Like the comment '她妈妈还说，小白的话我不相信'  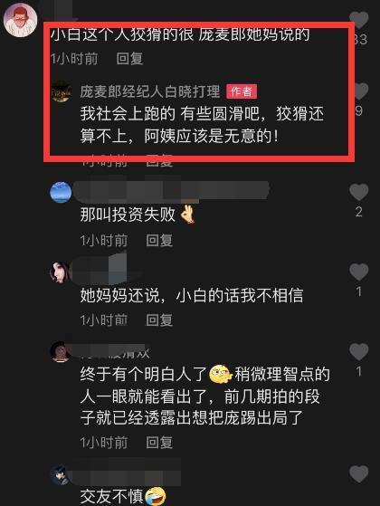tap(359, 272)
